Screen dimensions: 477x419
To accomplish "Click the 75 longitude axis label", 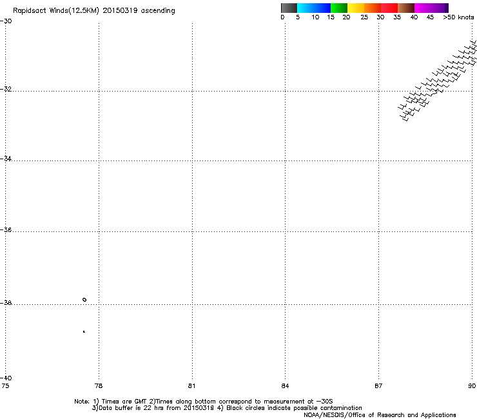I will pyautogui.click(x=5, y=386).
